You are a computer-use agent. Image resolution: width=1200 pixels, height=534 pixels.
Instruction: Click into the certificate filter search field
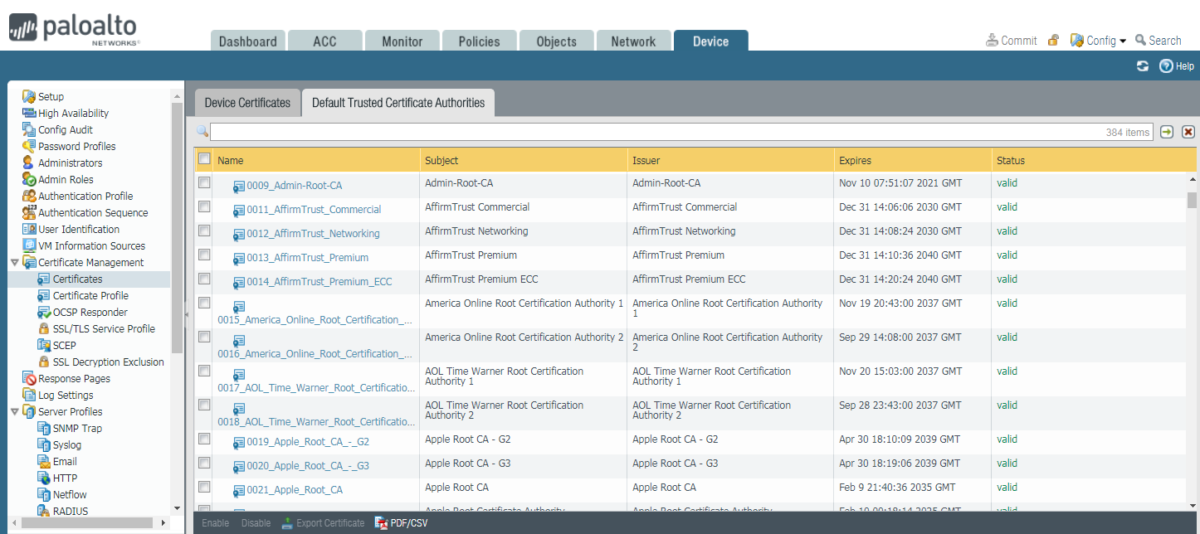[656, 132]
